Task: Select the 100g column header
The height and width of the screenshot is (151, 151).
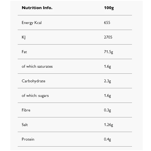Action: coord(109,8)
